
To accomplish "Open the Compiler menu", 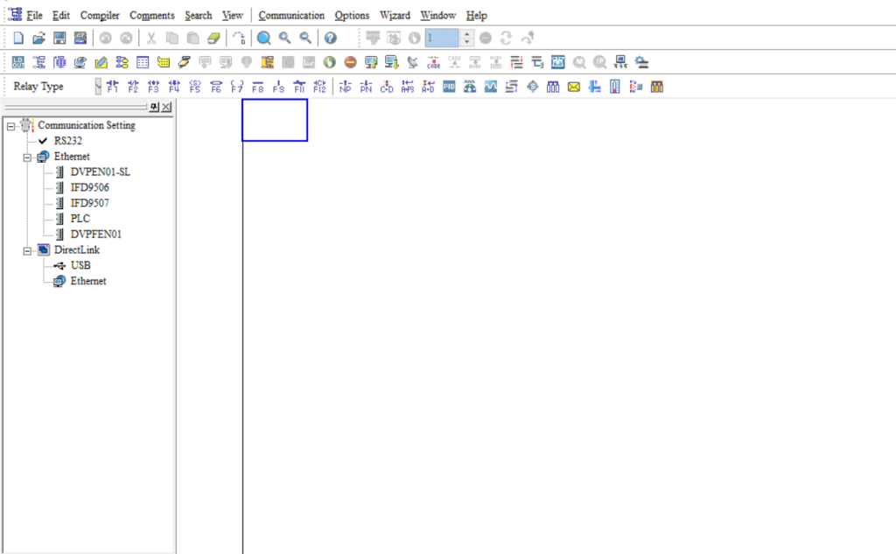I will point(99,15).
